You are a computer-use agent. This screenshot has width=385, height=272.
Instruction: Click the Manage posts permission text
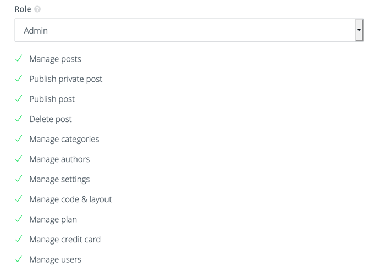55,59
